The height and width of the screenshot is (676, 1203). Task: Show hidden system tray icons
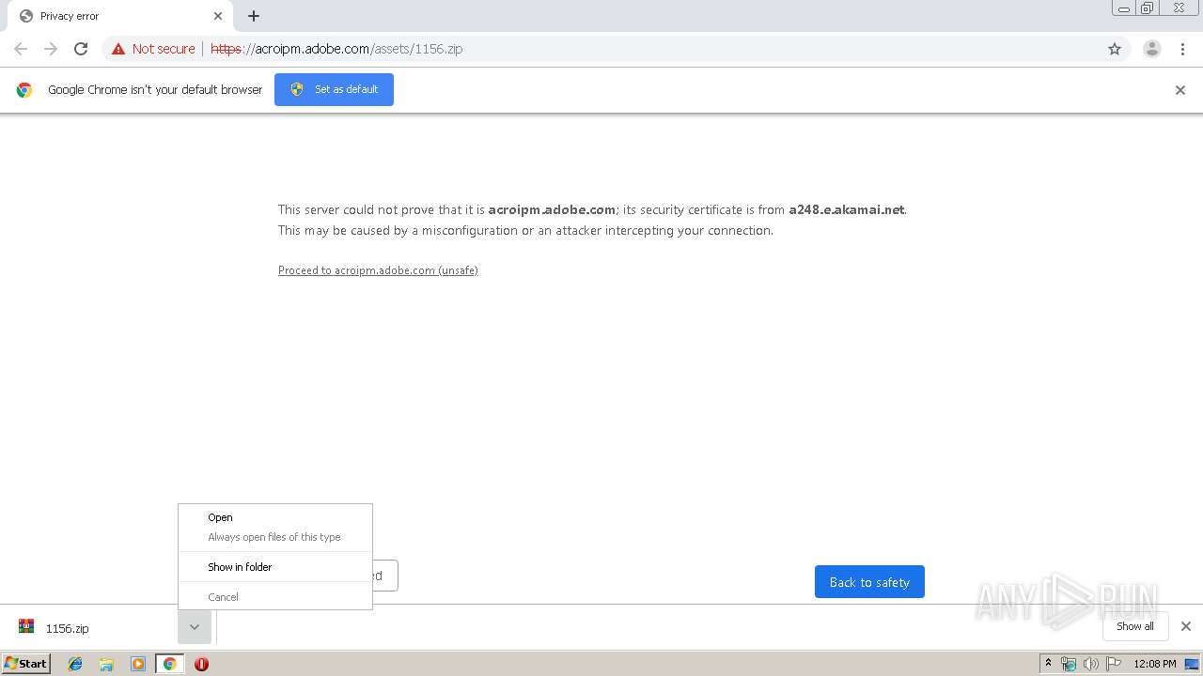[1049, 664]
